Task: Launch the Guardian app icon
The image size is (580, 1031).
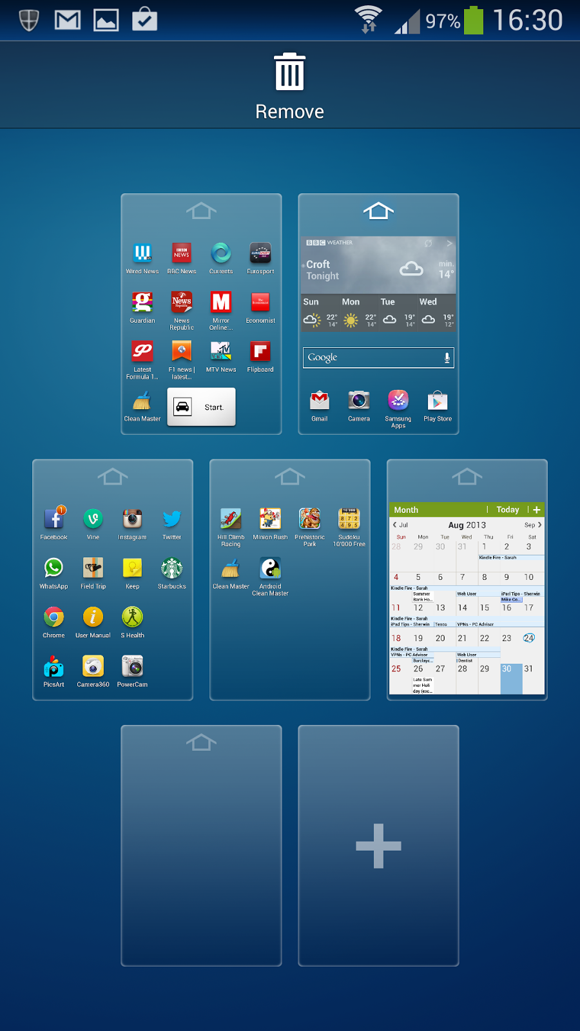Action: tap(142, 302)
